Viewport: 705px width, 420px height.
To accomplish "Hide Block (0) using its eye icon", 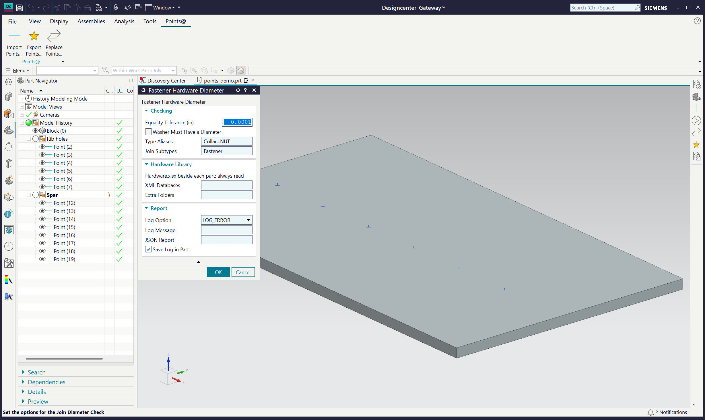I will point(35,131).
